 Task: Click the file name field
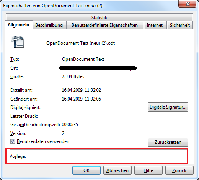pyautogui.click(x=116, y=43)
